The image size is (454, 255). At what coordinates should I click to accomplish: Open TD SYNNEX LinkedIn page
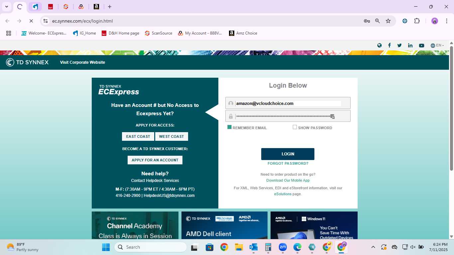coord(410,45)
